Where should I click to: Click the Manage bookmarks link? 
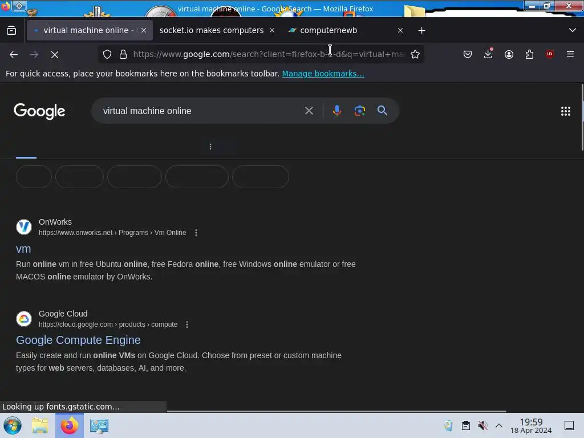click(323, 74)
